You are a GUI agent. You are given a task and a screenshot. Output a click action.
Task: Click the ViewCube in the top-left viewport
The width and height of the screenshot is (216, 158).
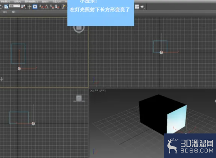pyautogui.click(x=79, y=28)
